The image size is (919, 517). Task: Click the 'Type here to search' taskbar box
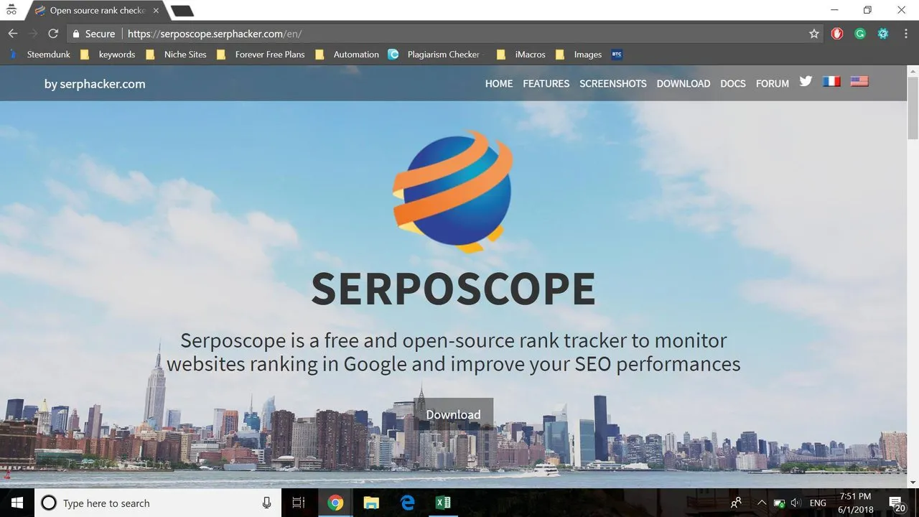(157, 503)
